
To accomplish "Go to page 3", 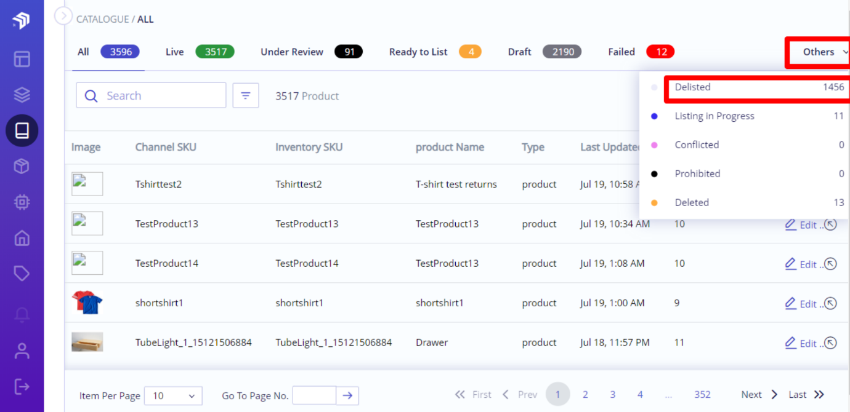I will (x=613, y=395).
